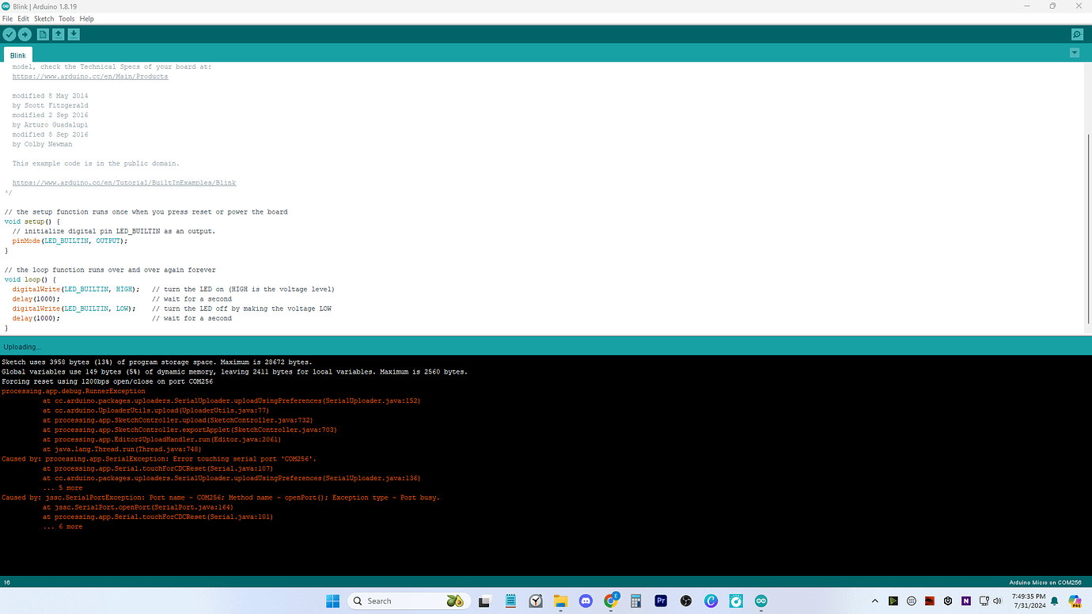Viewport: 1092px width, 614px height.
Task: Open a sketch using the Open icon
Action: pyautogui.click(x=56, y=34)
